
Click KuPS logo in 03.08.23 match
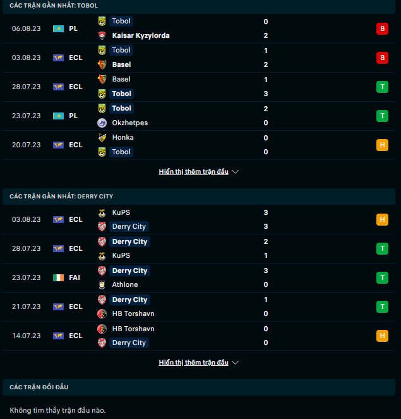click(x=102, y=212)
